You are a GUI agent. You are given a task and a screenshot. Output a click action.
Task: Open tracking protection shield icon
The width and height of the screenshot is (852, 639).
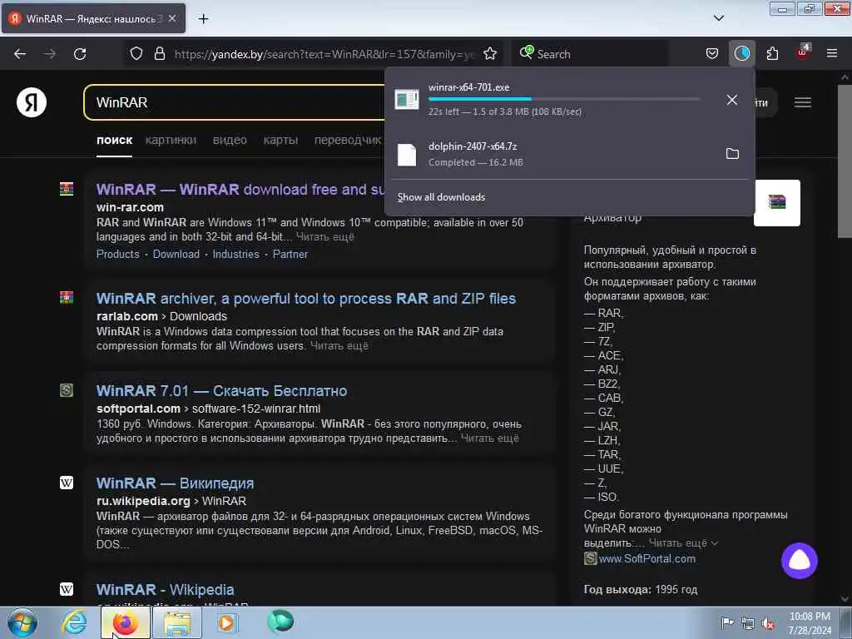(x=136, y=54)
